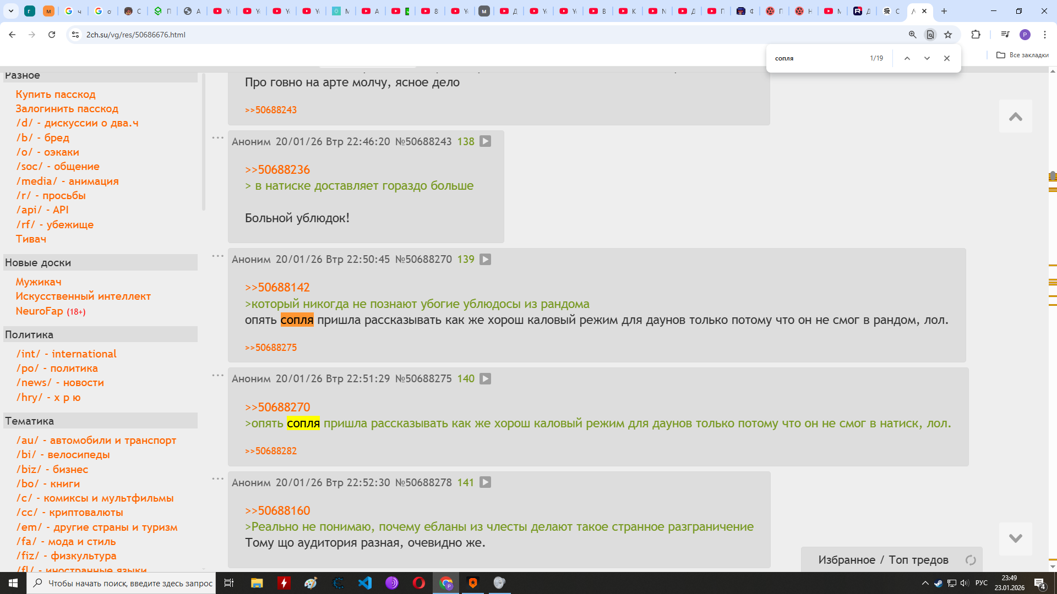
Task: Open the Chrome extensions puzzle icon
Action: click(976, 35)
